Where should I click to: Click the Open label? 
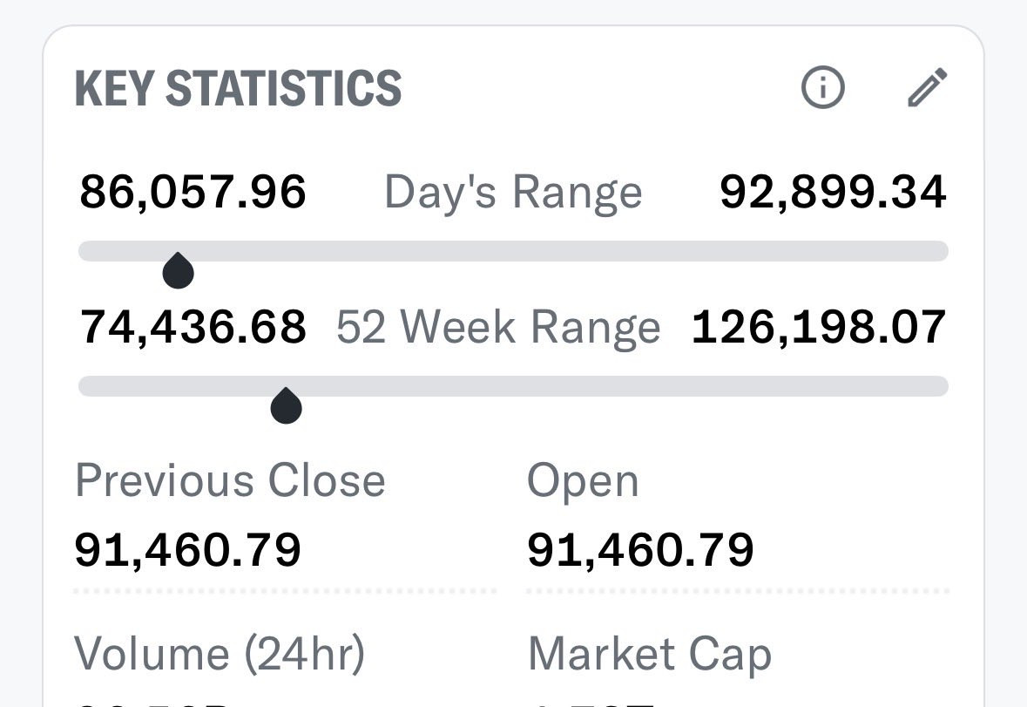pos(583,481)
